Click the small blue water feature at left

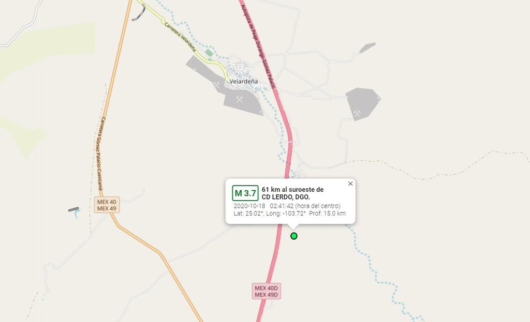pos(77,214)
